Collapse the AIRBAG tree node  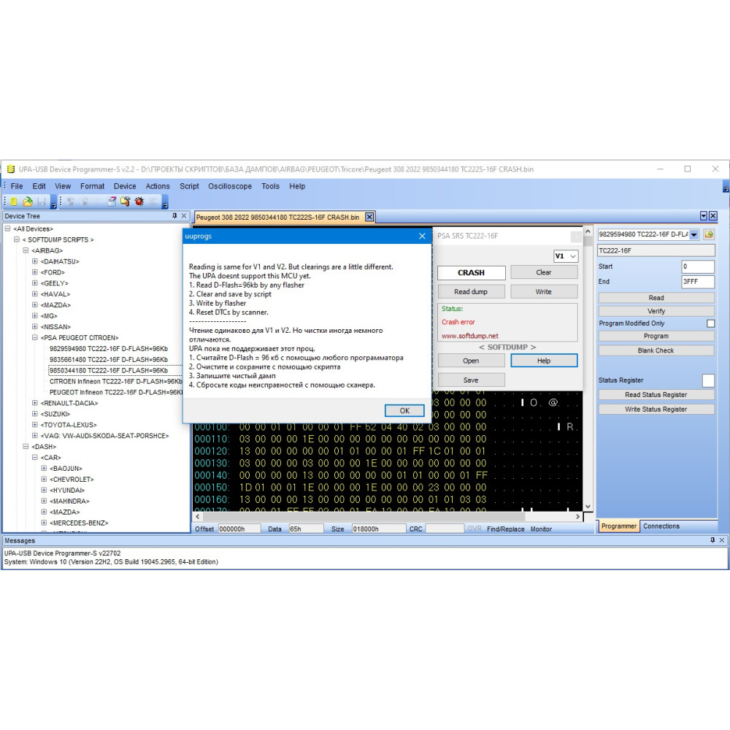pos(26,250)
